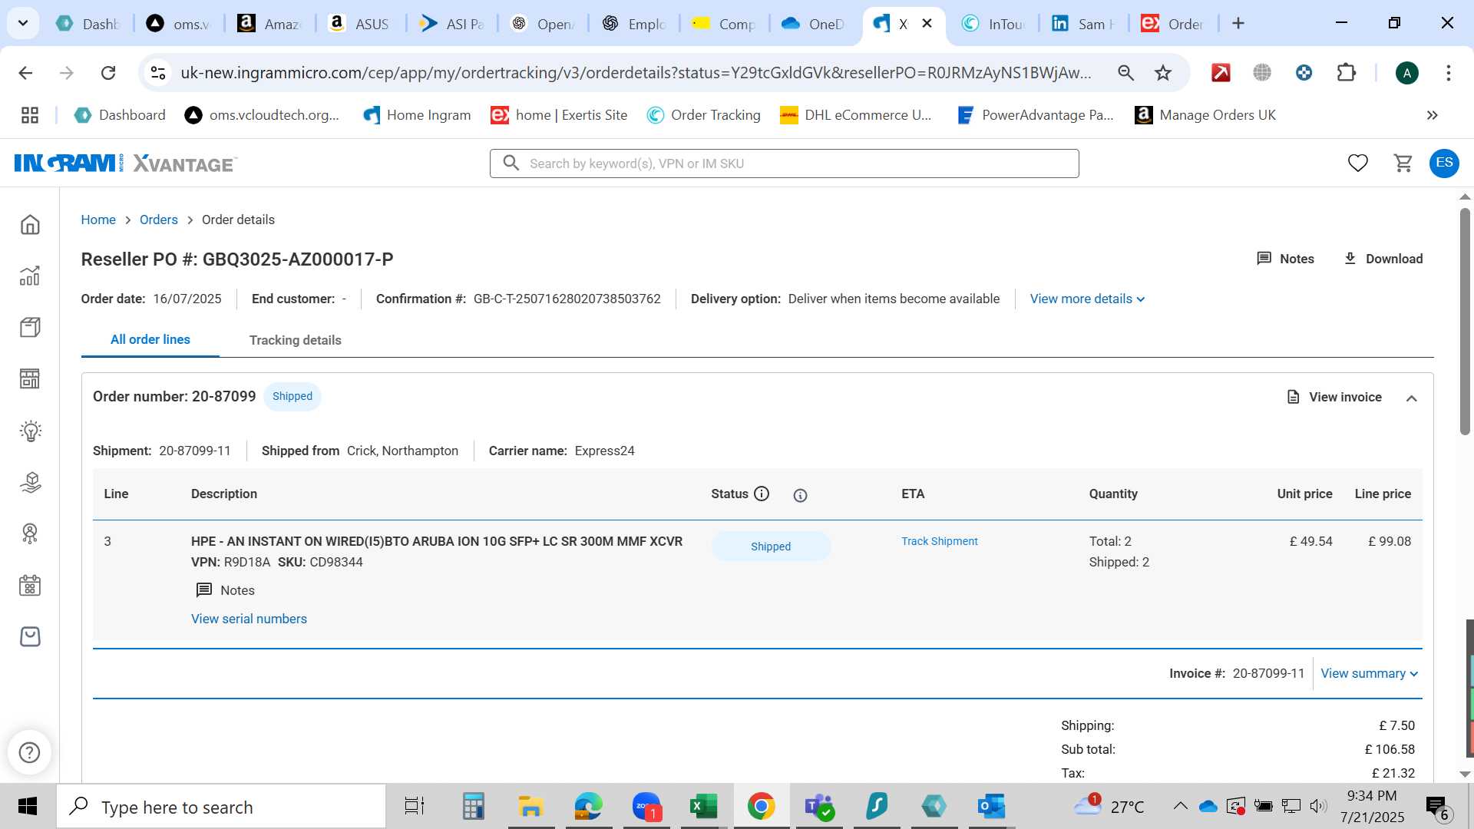The height and width of the screenshot is (829, 1474).
Task: View invoice for order 20-87099
Action: [1334, 397]
